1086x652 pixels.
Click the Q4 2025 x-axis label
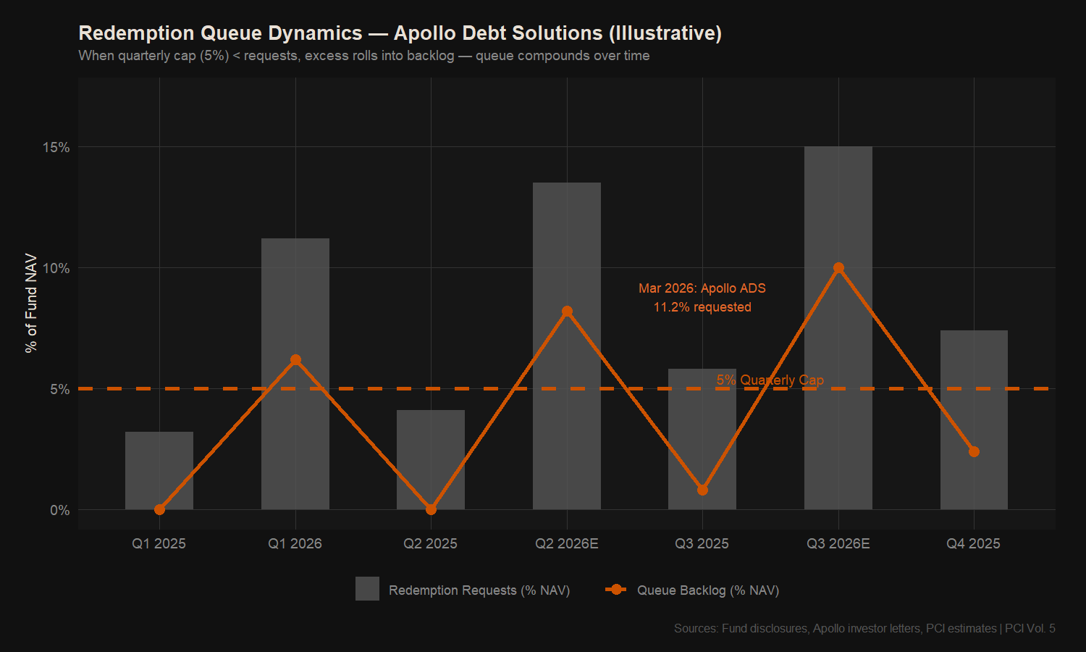(974, 544)
